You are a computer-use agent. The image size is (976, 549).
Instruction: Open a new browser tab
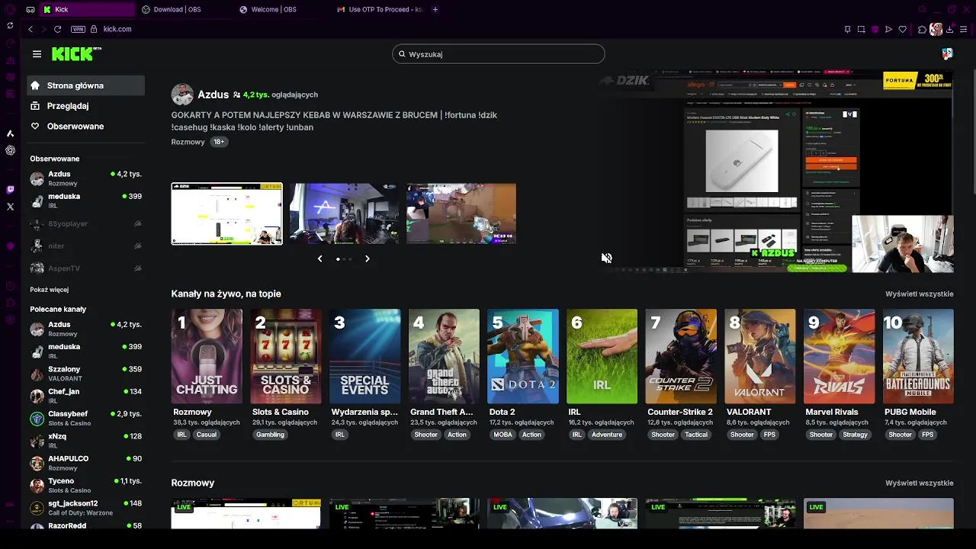click(x=435, y=9)
